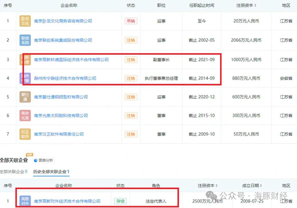Click the 全部关联企业 section heading

point(14,160)
